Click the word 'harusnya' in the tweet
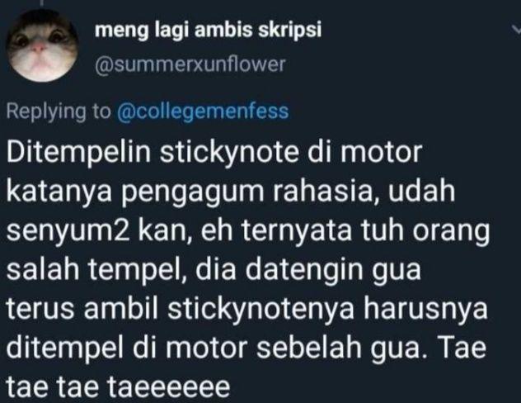The width and height of the screenshot is (521, 403). [425, 309]
